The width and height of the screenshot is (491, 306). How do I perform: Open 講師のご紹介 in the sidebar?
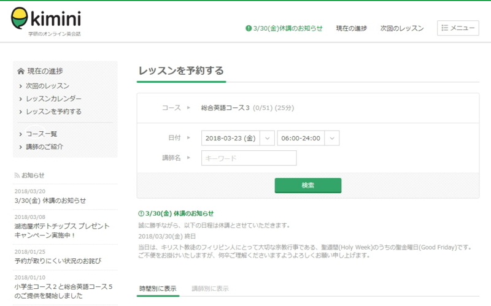(44, 147)
